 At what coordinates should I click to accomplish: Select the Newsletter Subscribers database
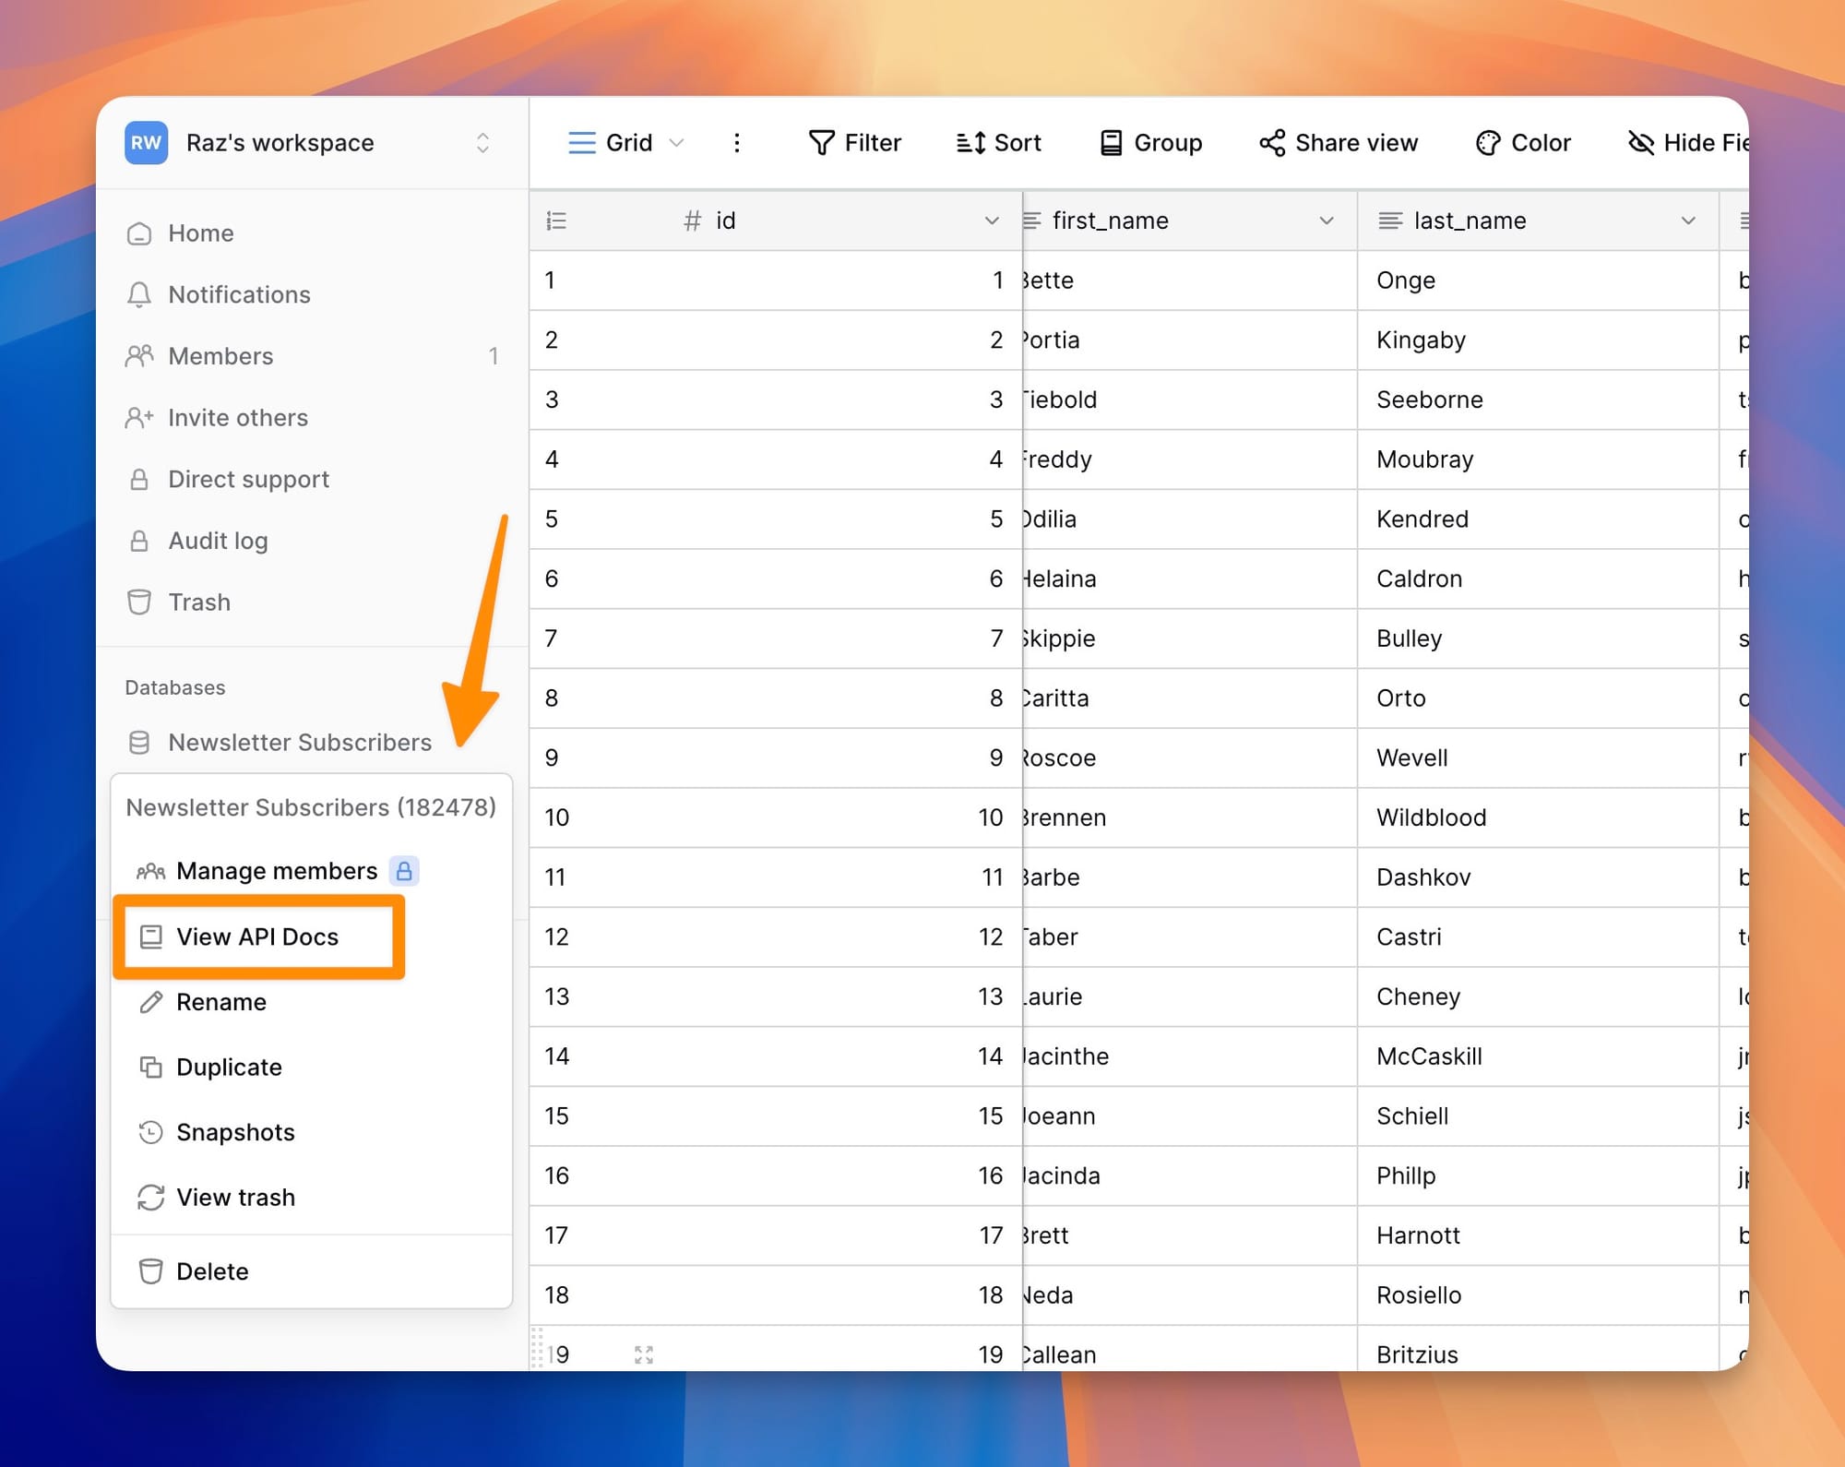point(300,742)
